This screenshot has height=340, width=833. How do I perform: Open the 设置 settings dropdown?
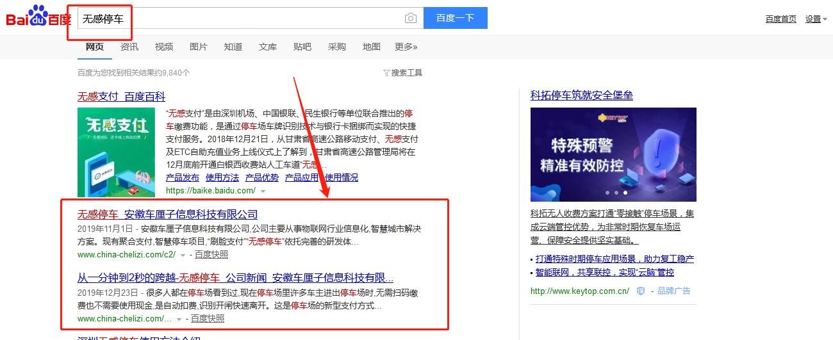[816, 19]
